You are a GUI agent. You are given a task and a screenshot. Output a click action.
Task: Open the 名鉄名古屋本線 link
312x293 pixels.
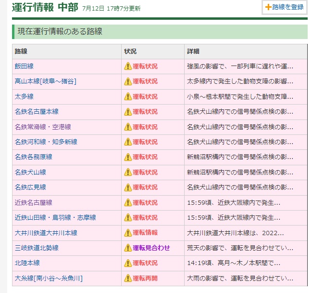(37, 112)
